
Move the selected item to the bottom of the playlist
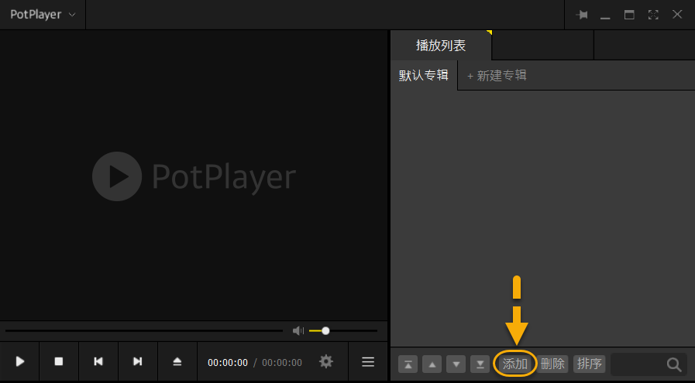480,364
